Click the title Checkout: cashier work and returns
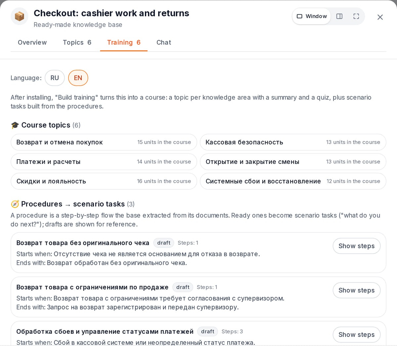This screenshot has height=346, width=397. tap(111, 13)
